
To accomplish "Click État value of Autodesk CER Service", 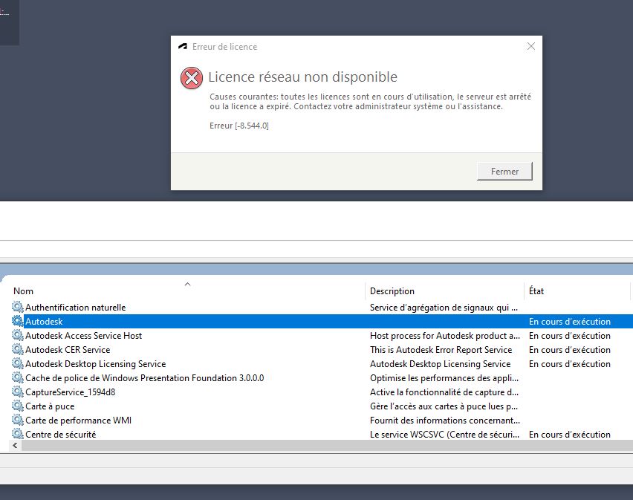I will pyautogui.click(x=570, y=350).
